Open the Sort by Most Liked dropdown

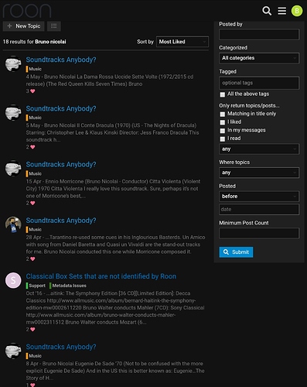point(182,42)
